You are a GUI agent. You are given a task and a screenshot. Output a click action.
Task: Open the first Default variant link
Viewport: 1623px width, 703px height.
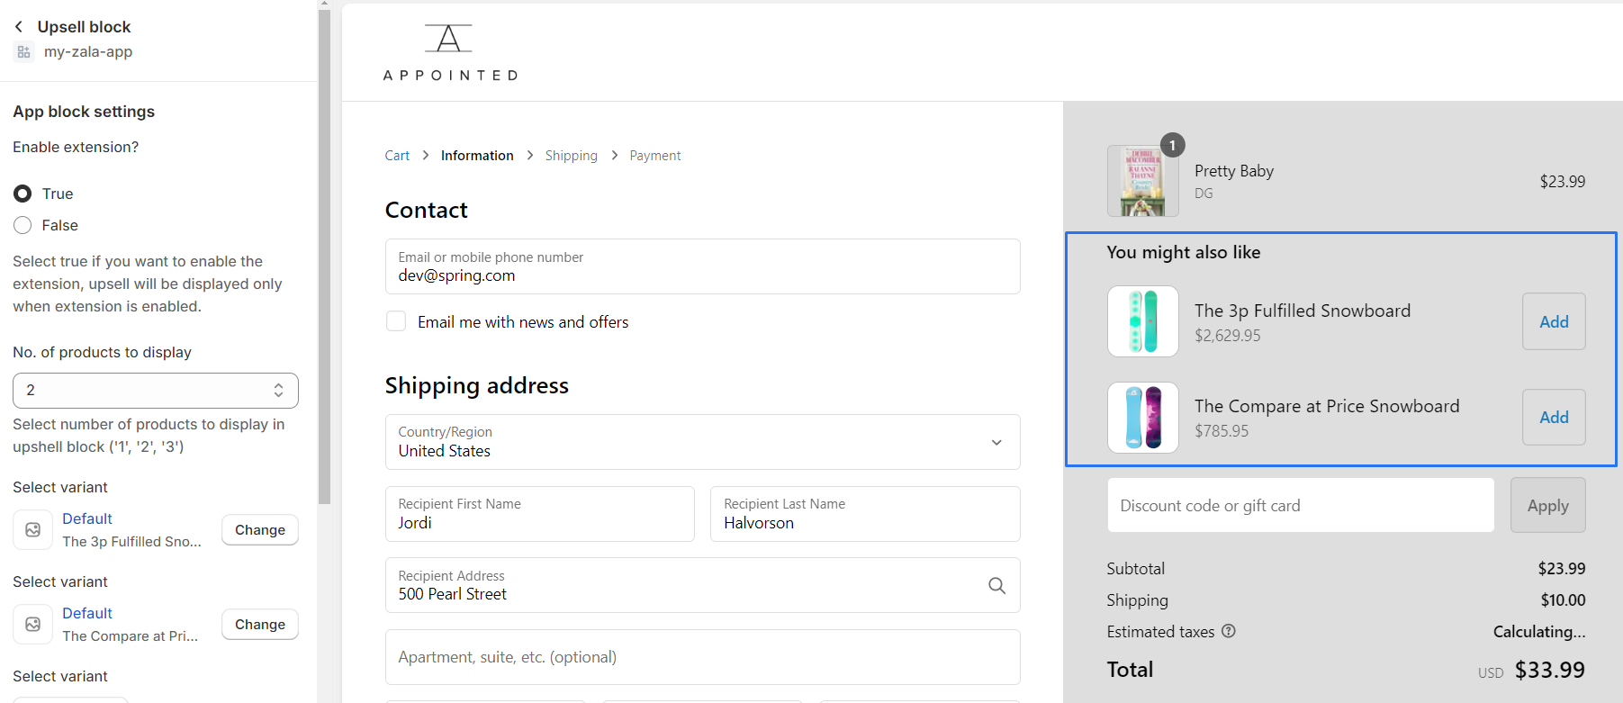pos(87,518)
